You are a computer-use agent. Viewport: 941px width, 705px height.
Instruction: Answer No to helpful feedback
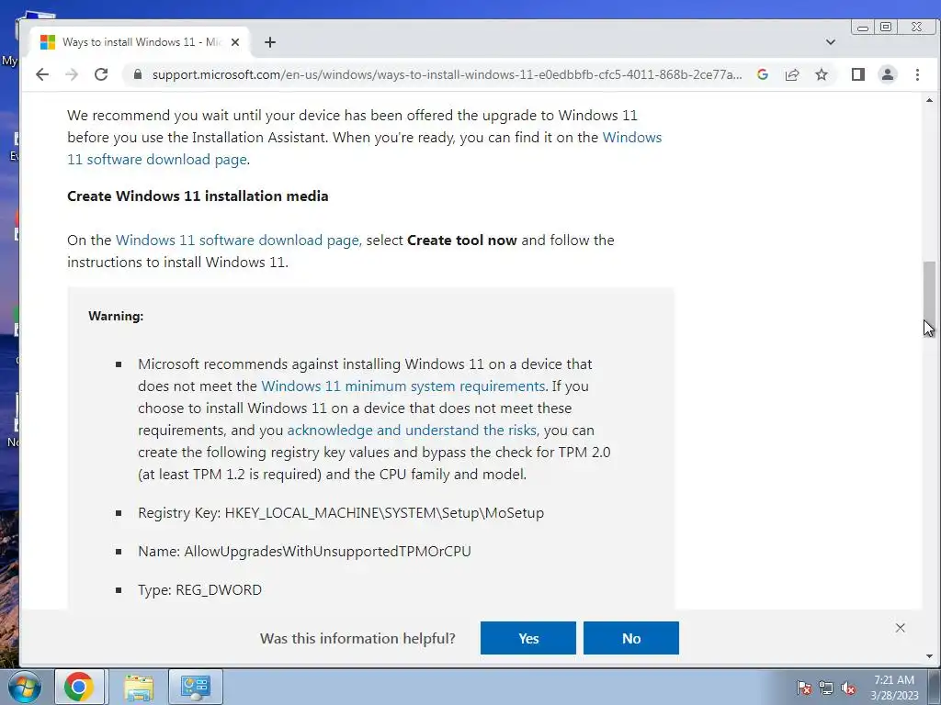tap(631, 638)
